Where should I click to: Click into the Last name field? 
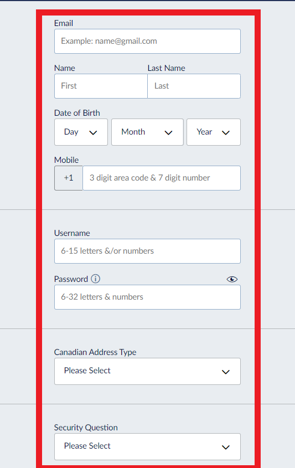tap(194, 86)
